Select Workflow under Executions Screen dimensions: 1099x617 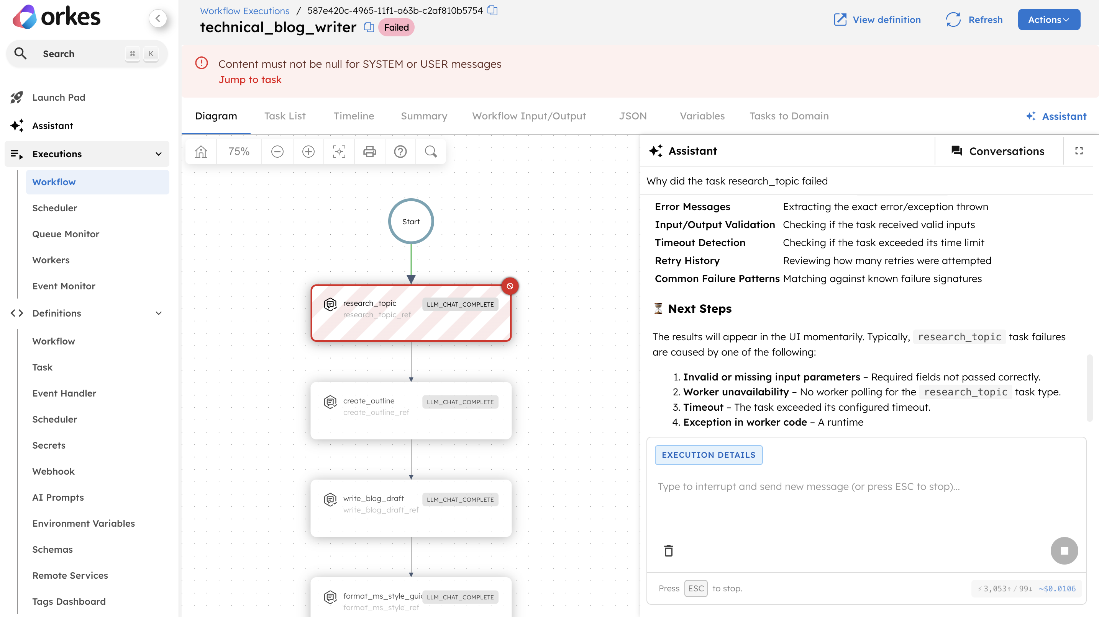point(97,182)
